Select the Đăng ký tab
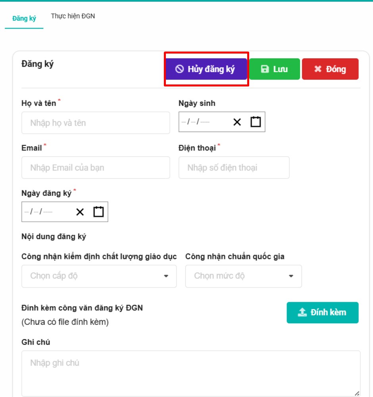373x397 pixels. tap(24, 19)
